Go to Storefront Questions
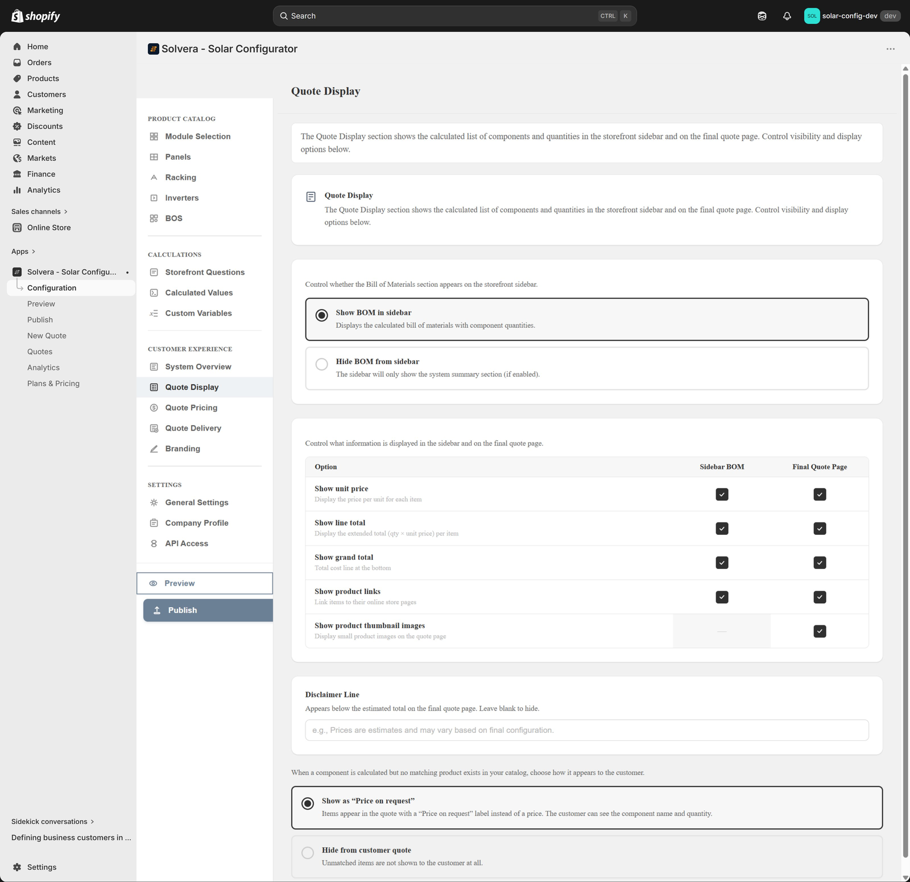 204,273
